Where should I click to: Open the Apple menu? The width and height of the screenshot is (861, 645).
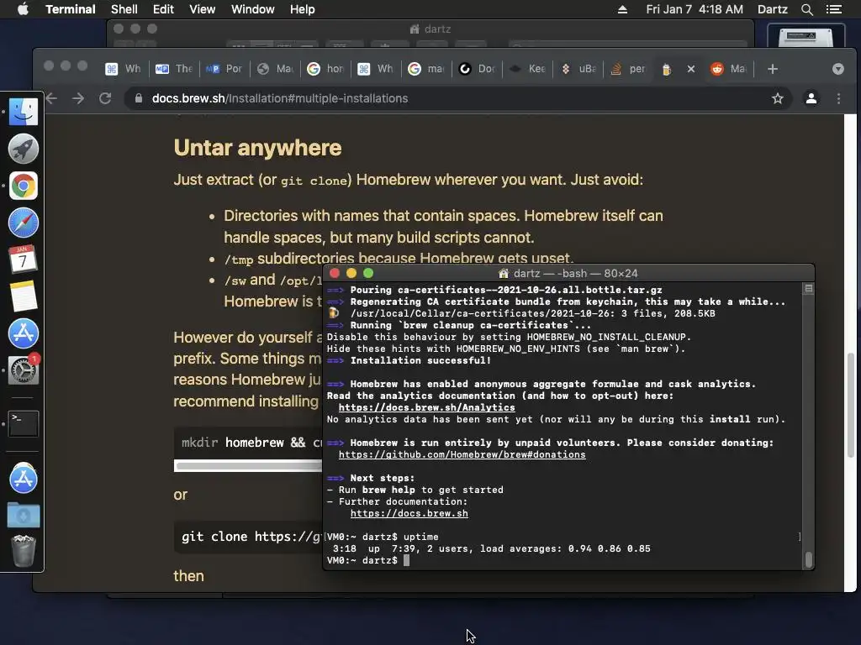(x=23, y=9)
